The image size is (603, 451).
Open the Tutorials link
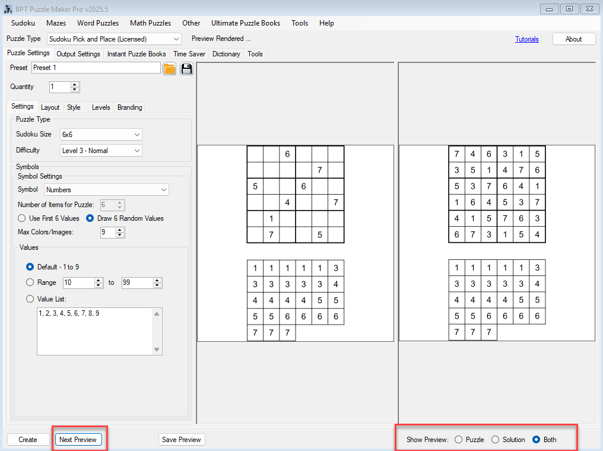(x=526, y=39)
